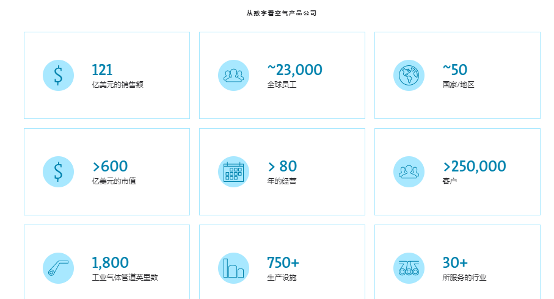Select the pipeline icon beside 1,800
Screen dimensions: 554x299
(58, 268)
